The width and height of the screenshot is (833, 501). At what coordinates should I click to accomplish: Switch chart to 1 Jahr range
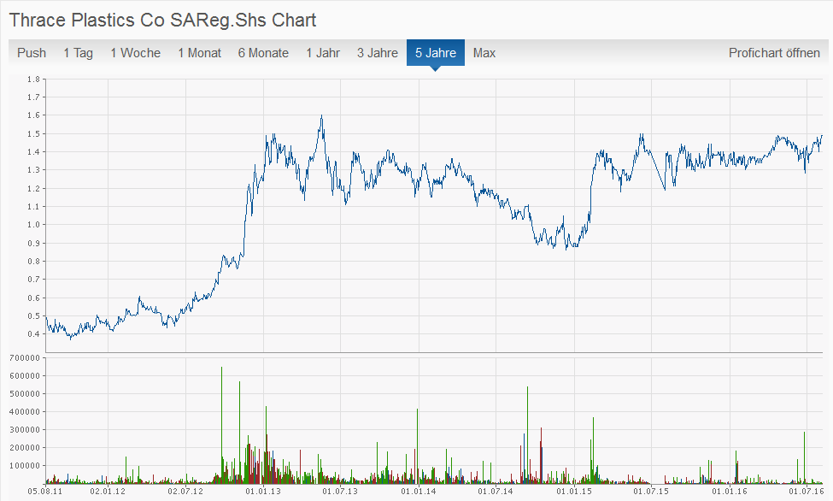322,53
